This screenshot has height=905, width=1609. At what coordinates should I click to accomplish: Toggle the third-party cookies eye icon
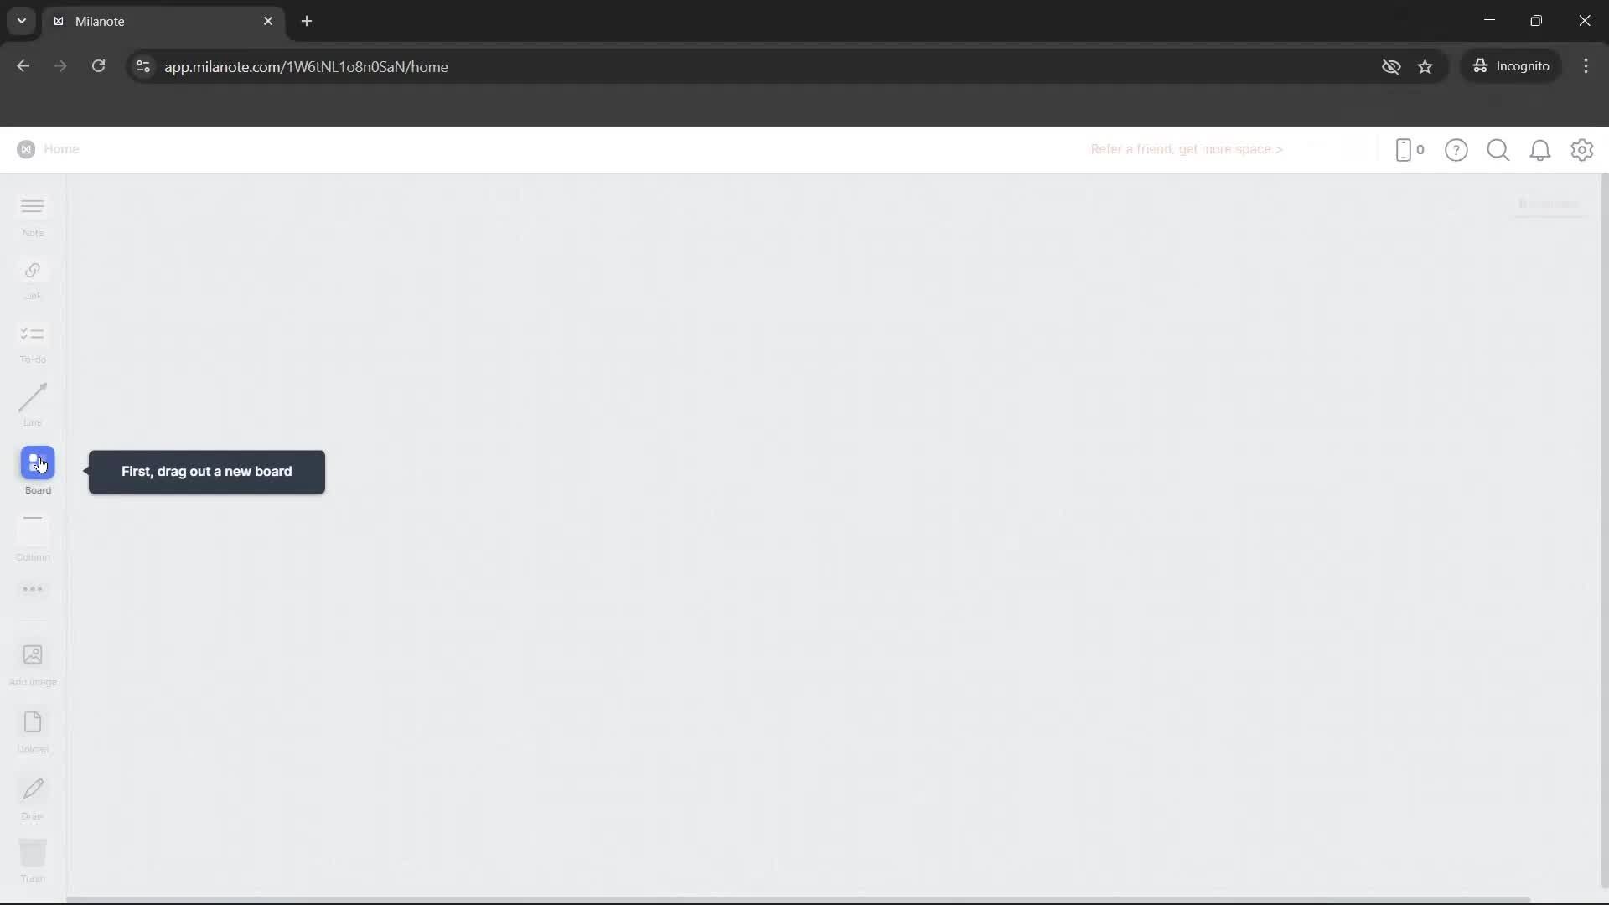pyautogui.click(x=1392, y=66)
